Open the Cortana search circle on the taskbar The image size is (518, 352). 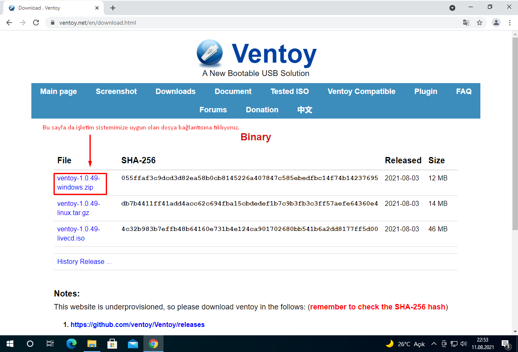click(x=30, y=344)
